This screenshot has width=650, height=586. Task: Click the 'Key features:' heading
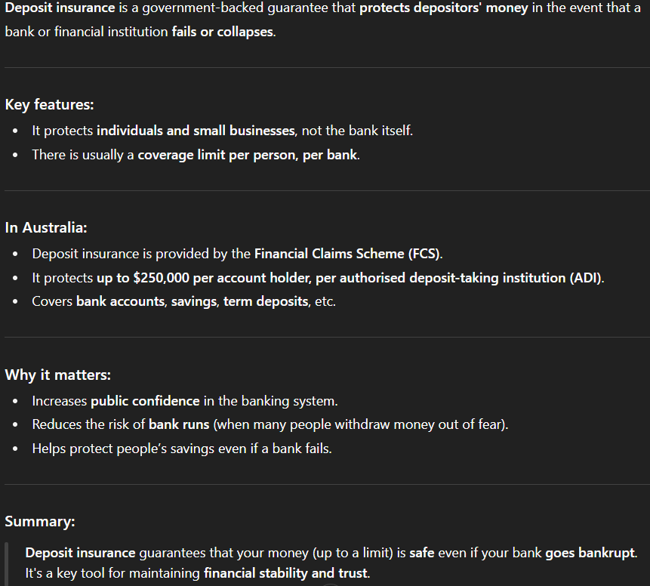[49, 104]
